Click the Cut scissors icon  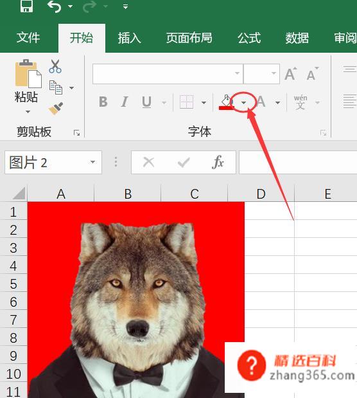coord(55,66)
